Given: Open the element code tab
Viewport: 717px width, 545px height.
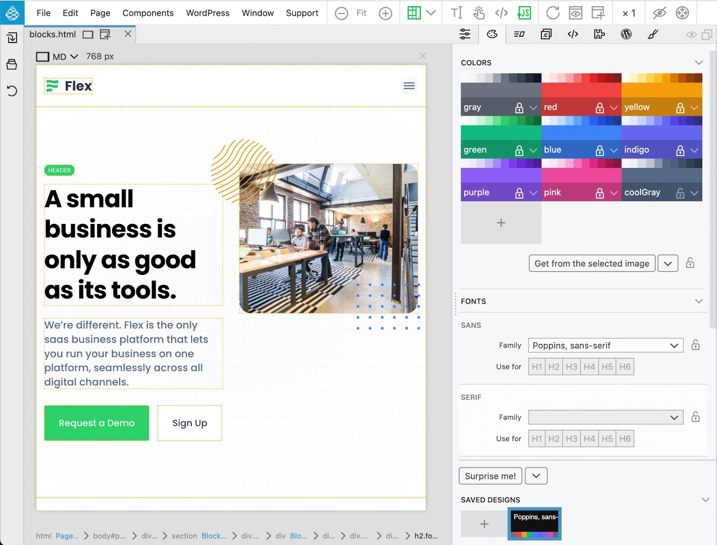Looking at the screenshot, I should click(x=573, y=34).
